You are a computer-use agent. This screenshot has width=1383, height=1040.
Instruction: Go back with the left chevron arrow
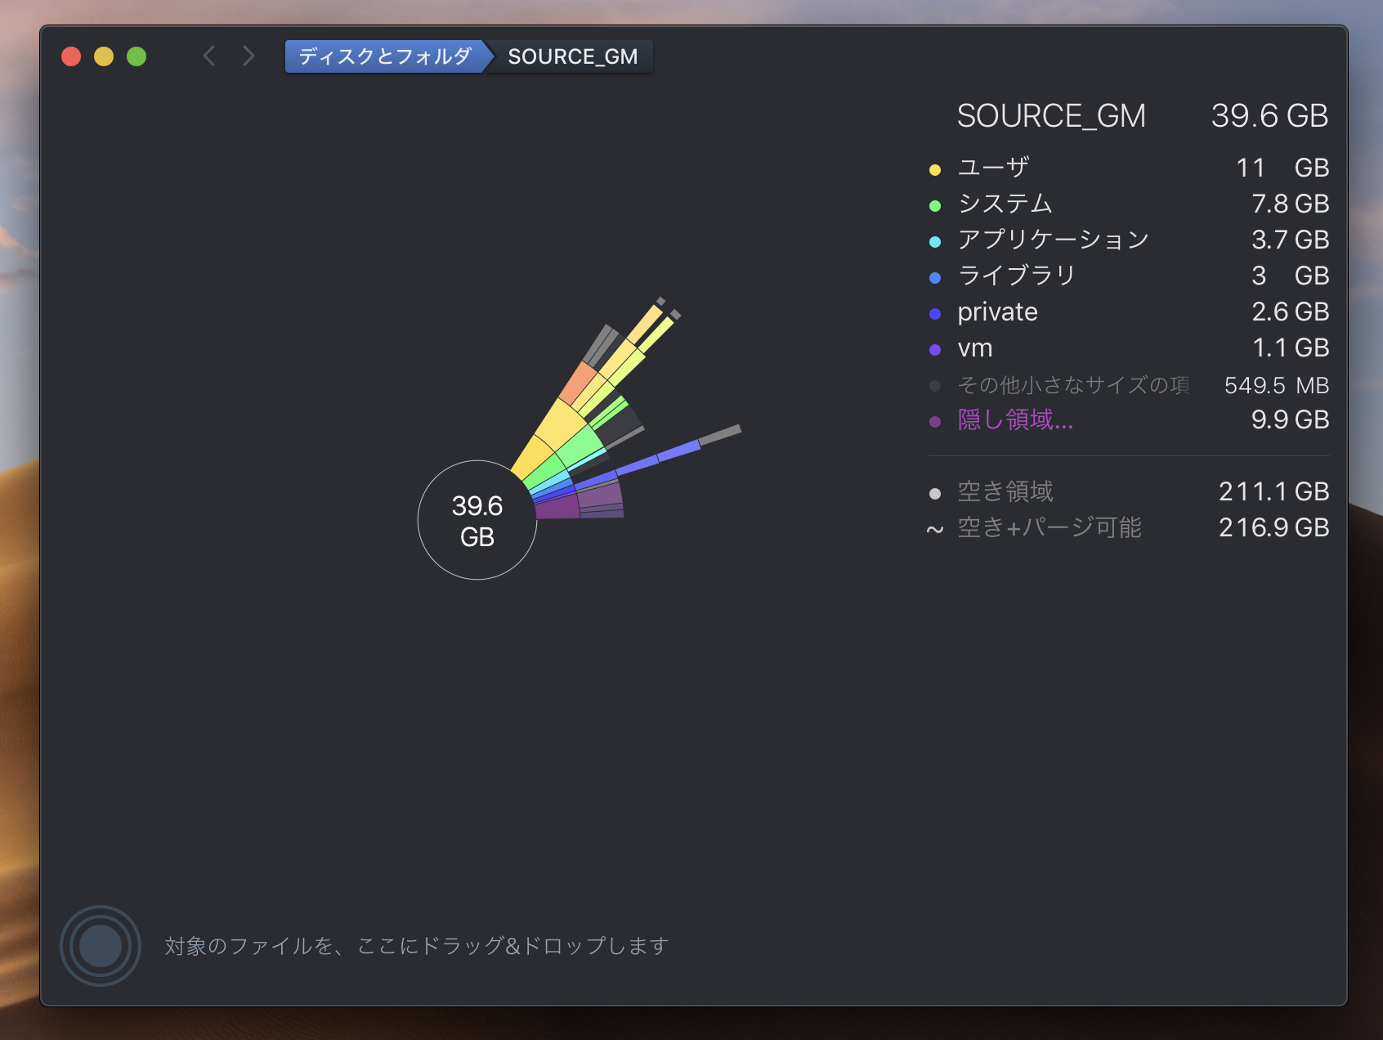tap(209, 56)
